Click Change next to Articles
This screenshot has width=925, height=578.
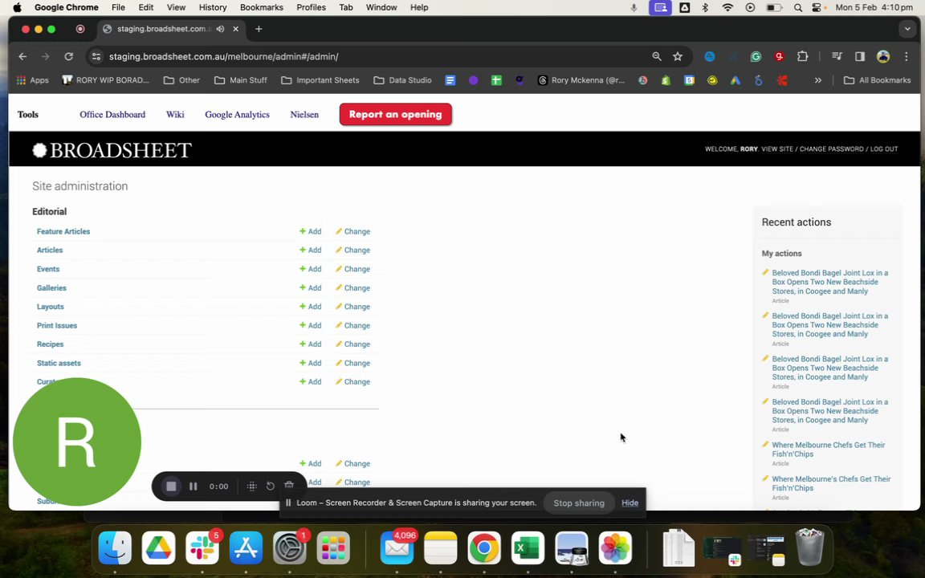[352, 250]
